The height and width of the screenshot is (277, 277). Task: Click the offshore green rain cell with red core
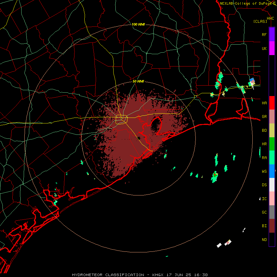[215, 177]
